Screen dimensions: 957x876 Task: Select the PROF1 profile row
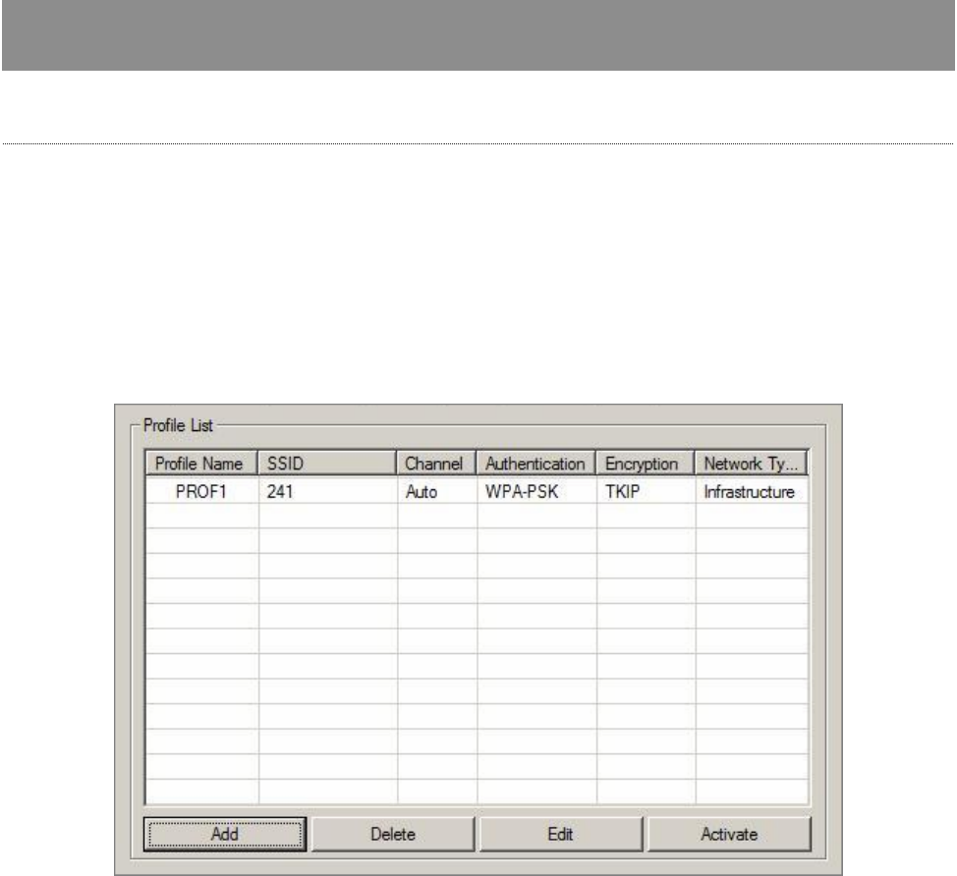point(477,491)
